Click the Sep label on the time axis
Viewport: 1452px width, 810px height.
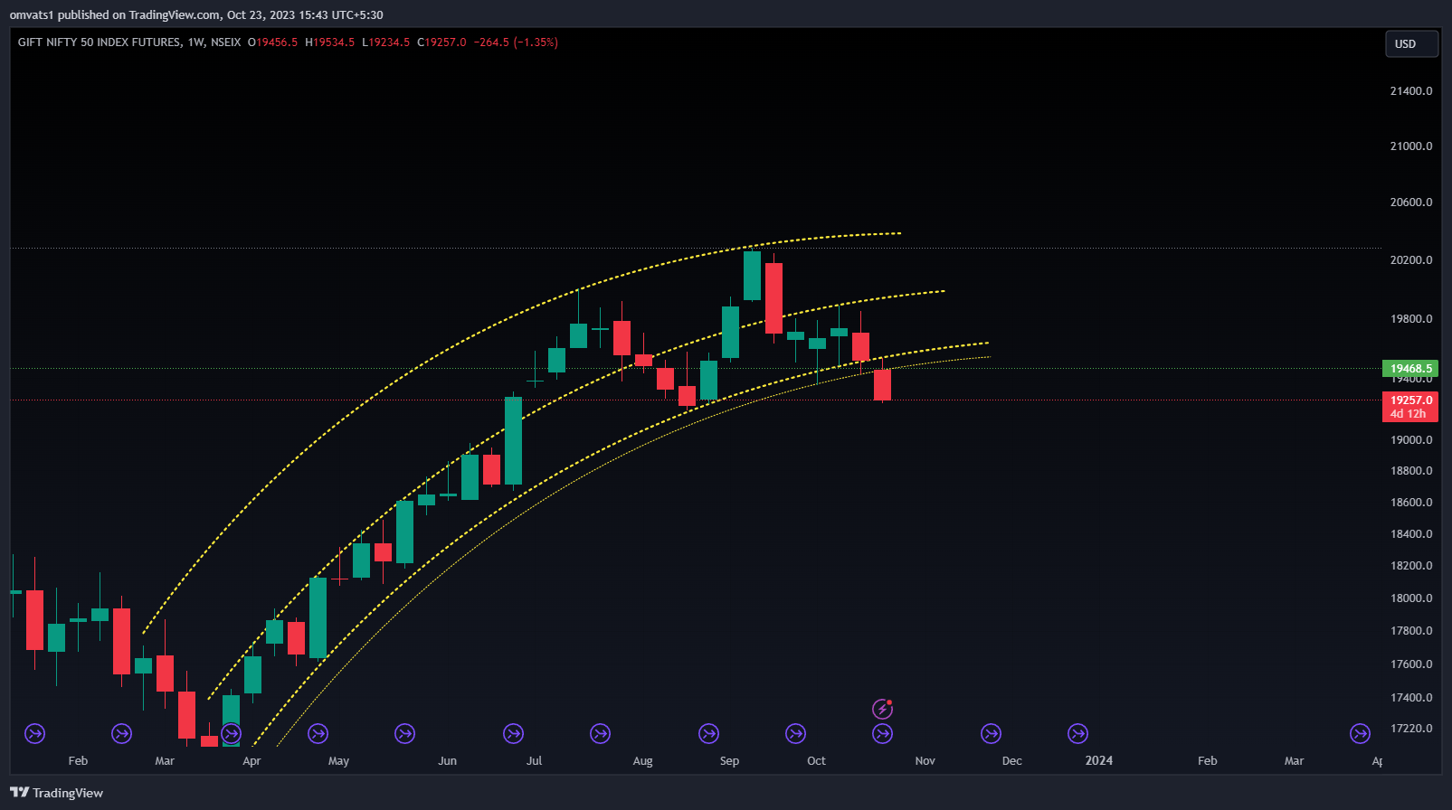tap(729, 761)
